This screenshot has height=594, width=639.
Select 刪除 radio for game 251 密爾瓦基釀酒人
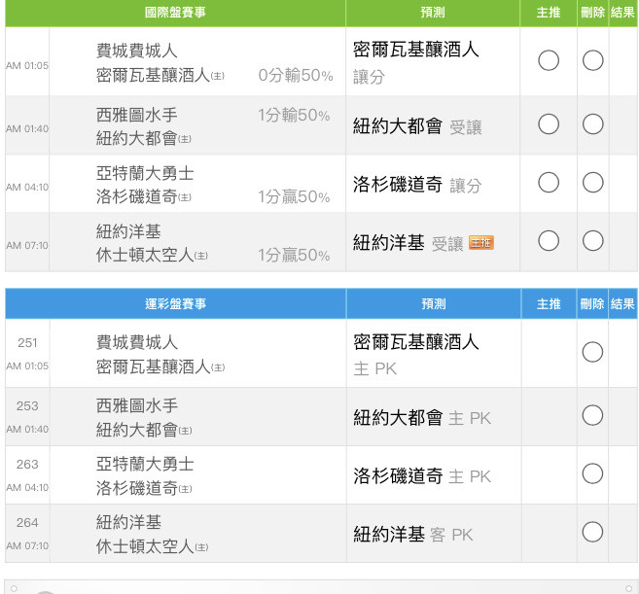(x=592, y=352)
